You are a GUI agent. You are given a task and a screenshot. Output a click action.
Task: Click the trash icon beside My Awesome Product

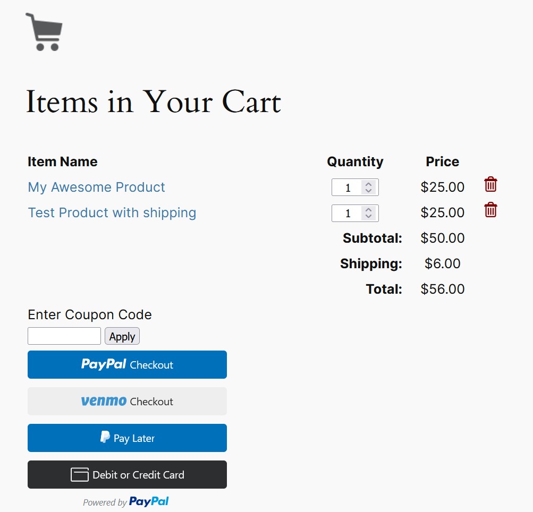pyautogui.click(x=489, y=184)
